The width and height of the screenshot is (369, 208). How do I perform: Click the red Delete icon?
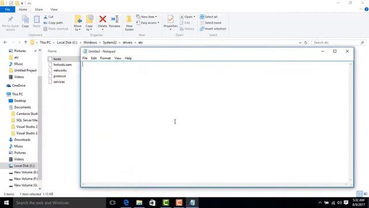click(x=103, y=19)
